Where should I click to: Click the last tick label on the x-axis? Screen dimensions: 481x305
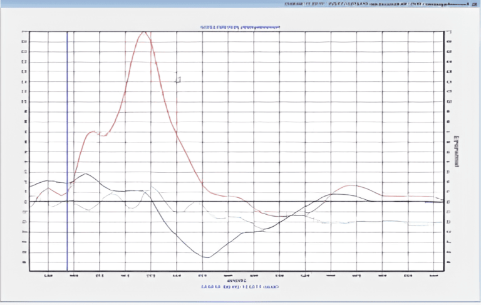click(x=432, y=275)
